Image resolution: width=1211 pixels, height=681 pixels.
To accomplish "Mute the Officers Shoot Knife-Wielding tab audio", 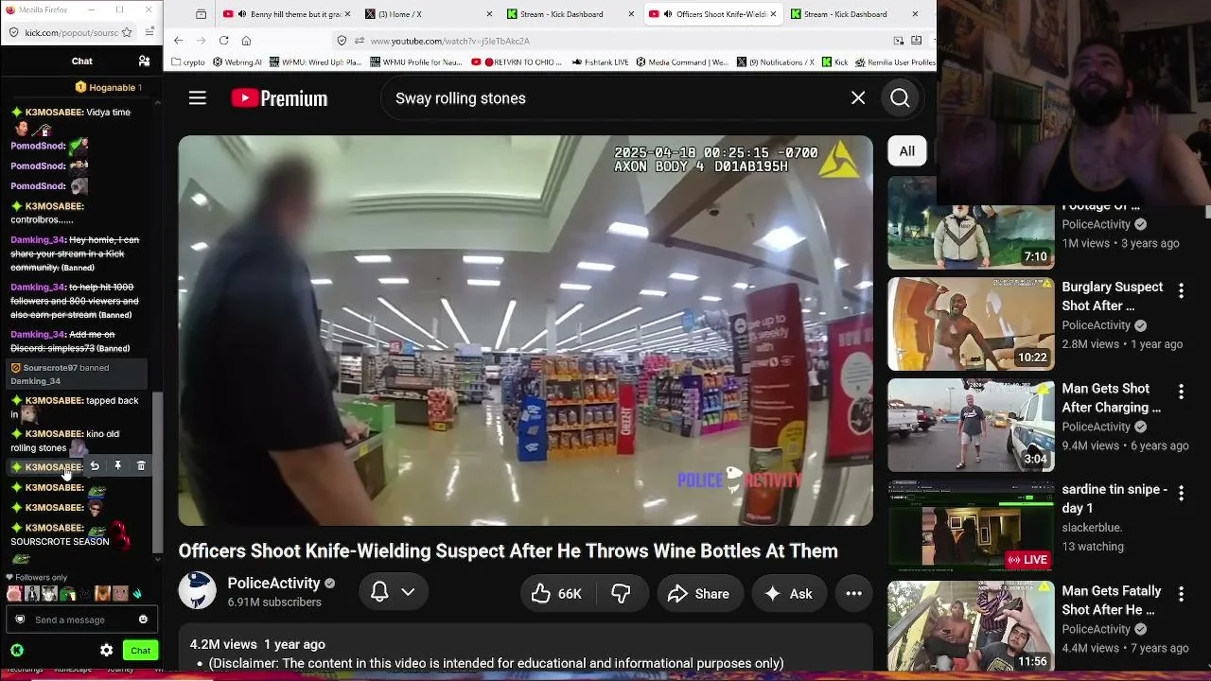I will (668, 14).
